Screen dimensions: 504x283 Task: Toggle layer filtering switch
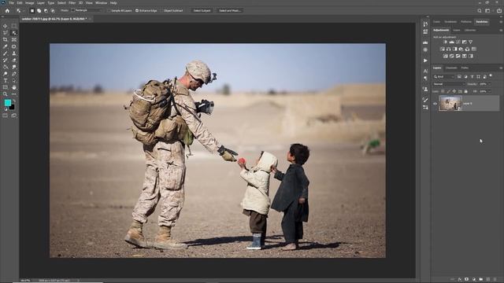(491, 75)
